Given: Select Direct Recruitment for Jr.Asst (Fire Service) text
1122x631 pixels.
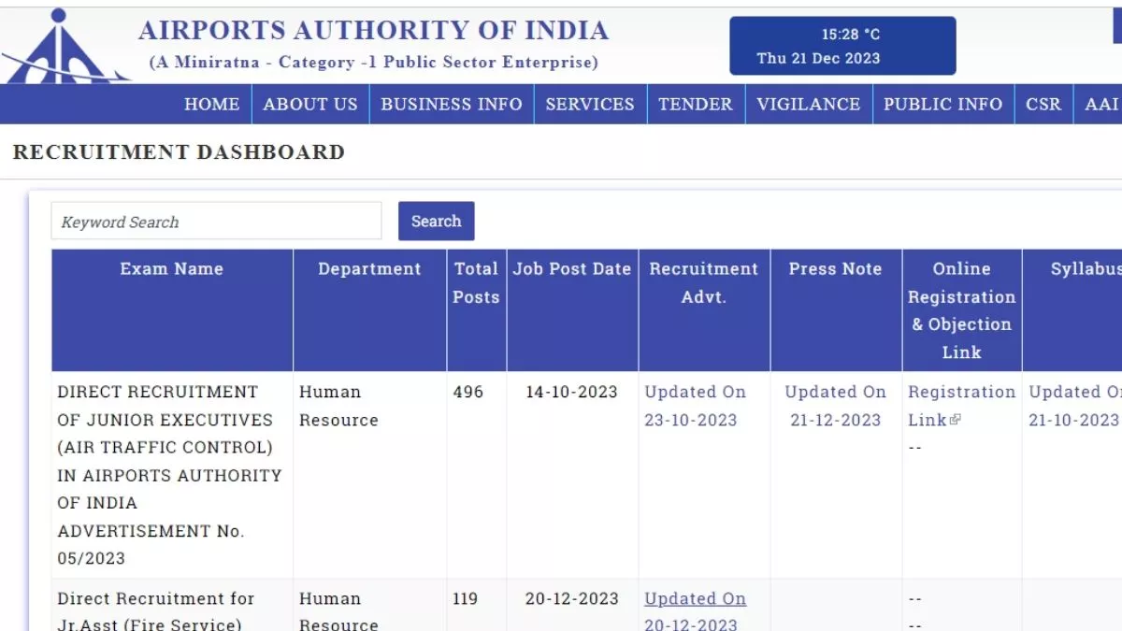Looking at the screenshot, I should coord(156,611).
